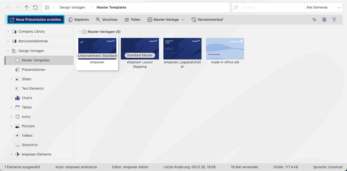Click the Teilen toolbar button
Screen dimensions: 347x171
pos(132,20)
